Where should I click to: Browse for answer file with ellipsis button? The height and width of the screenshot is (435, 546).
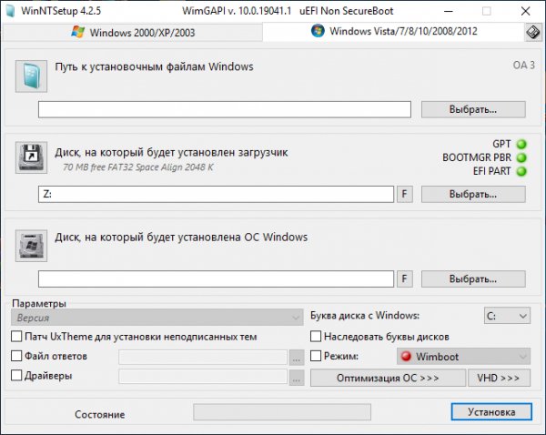297,358
